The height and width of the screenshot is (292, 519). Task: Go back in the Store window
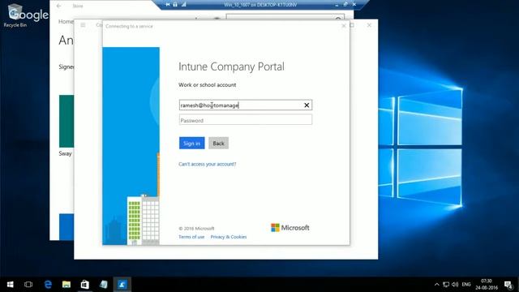[x=59, y=6]
